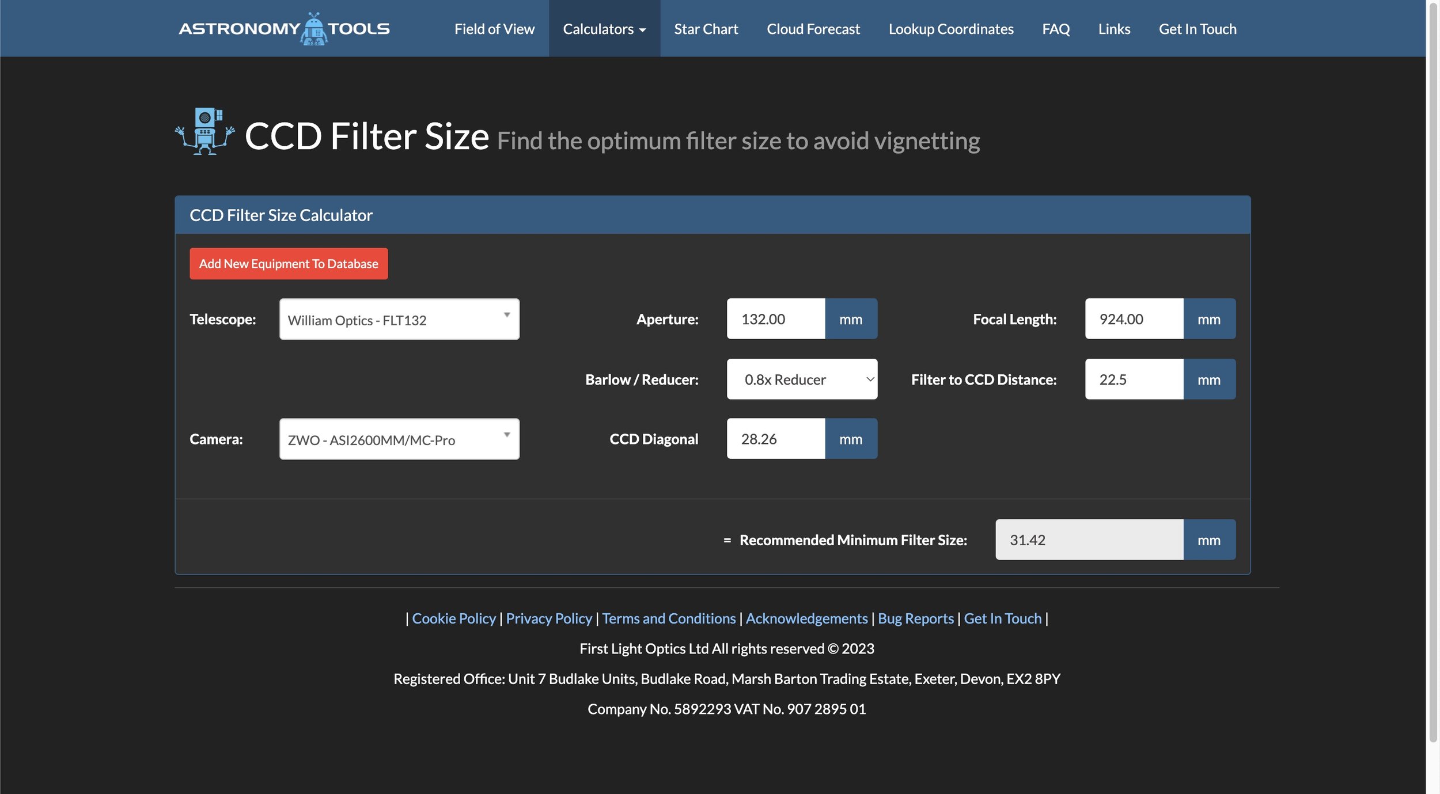This screenshot has width=1440, height=794.
Task: Open the Privacy Policy link
Action: [549, 618]
